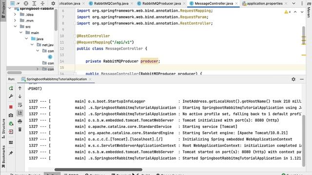Viewport: 312px width, 175px height.
Task: Expand the .idea folder
Action: (x=15, y=15)
